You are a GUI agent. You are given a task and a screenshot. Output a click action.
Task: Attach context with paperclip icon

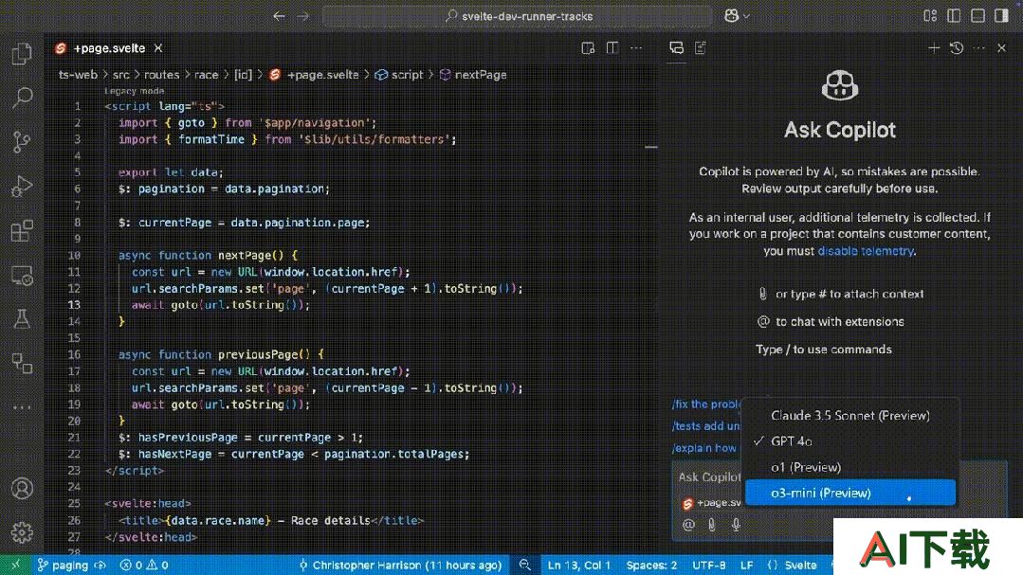(712, 525)
